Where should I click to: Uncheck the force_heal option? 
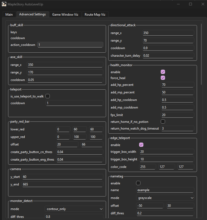click(x=163, y=78)
